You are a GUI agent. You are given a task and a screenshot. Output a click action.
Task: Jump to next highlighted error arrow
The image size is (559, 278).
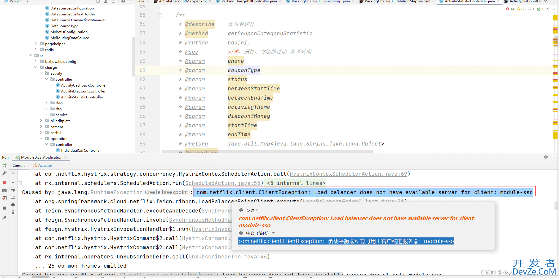[554, 9]
